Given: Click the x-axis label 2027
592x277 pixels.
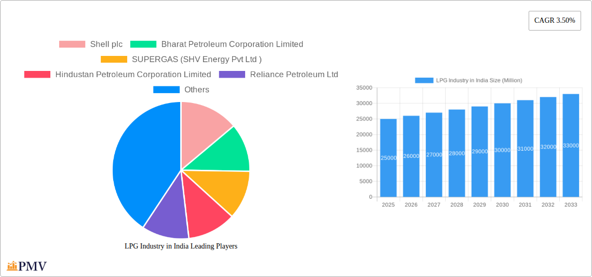Looking at the screenshot, I should (x=434, y=205).
